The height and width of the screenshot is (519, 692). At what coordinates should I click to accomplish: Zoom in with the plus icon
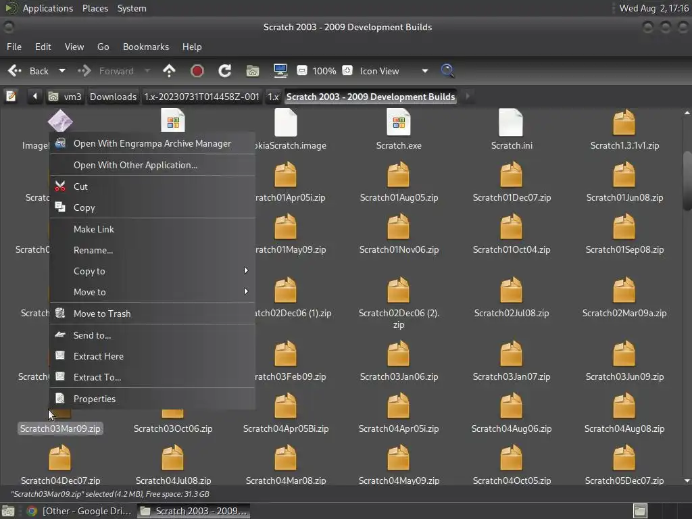(x=347, y=70)
